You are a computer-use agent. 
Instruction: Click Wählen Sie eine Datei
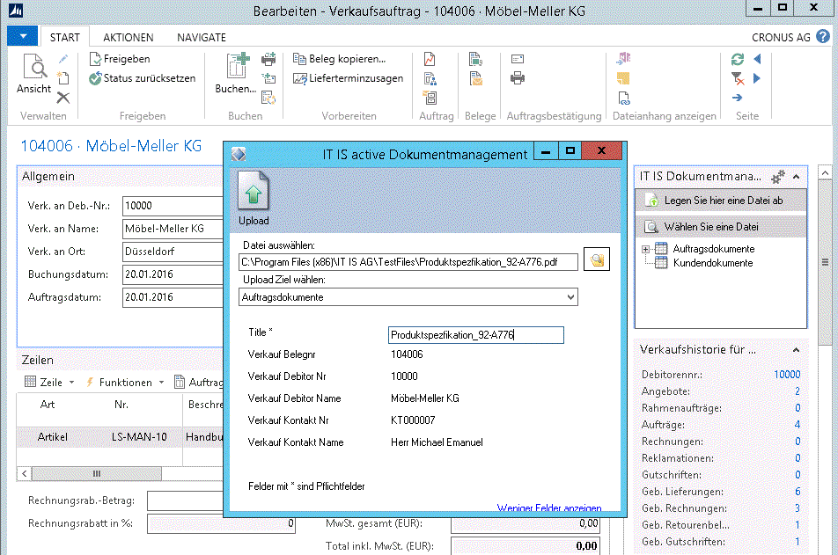coord(721,227)
